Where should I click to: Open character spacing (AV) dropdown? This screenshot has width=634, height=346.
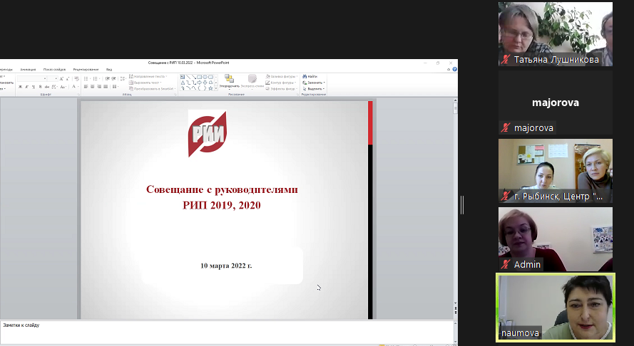tap(54, 87)
